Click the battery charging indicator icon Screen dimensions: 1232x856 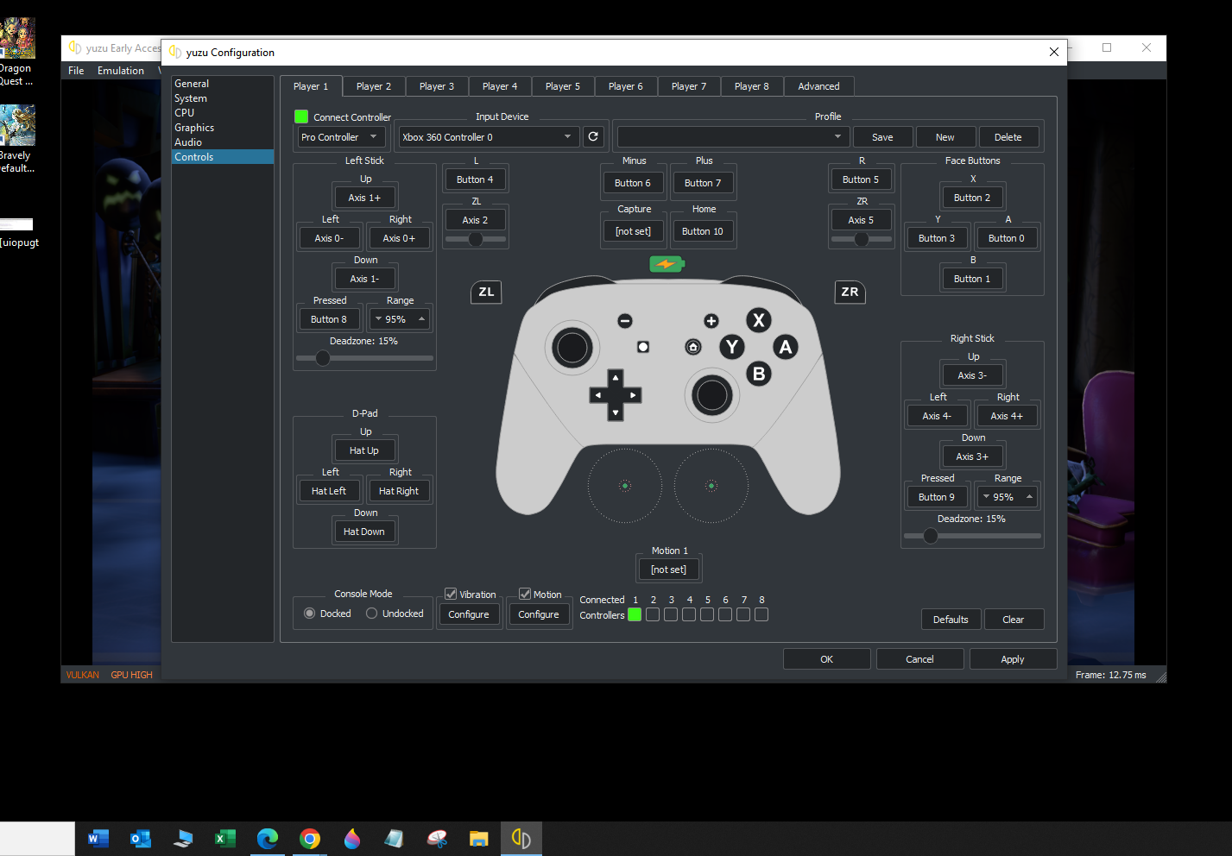667,264
